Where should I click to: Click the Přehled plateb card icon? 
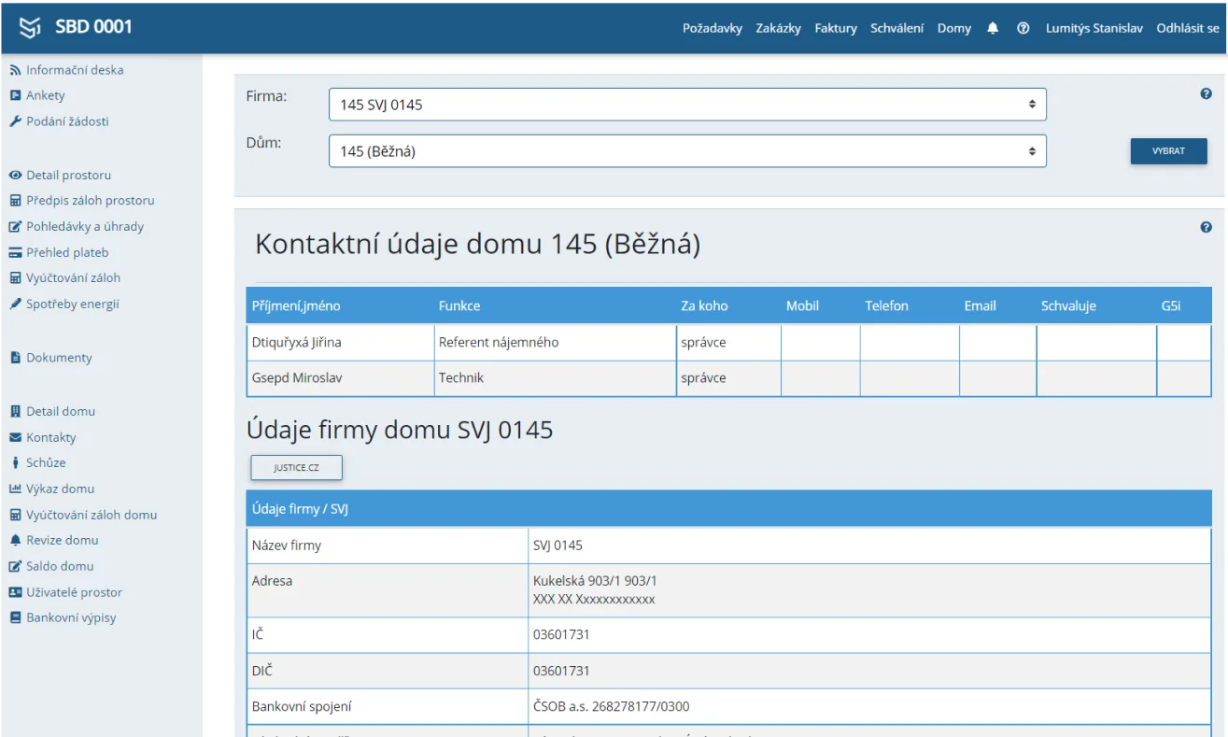tap(15, 252)
